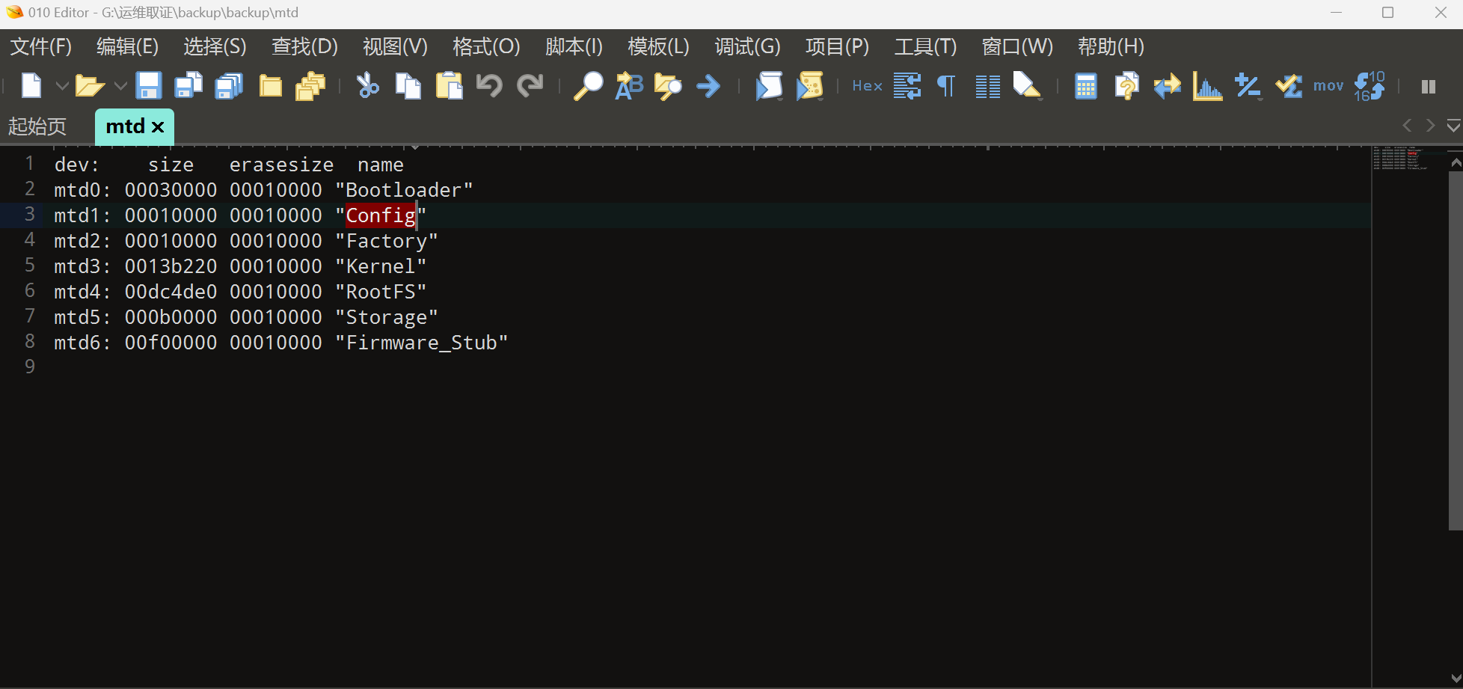Open the 选择(S) menu
This screenshot has height=689, width=1463.
[215, 46]
